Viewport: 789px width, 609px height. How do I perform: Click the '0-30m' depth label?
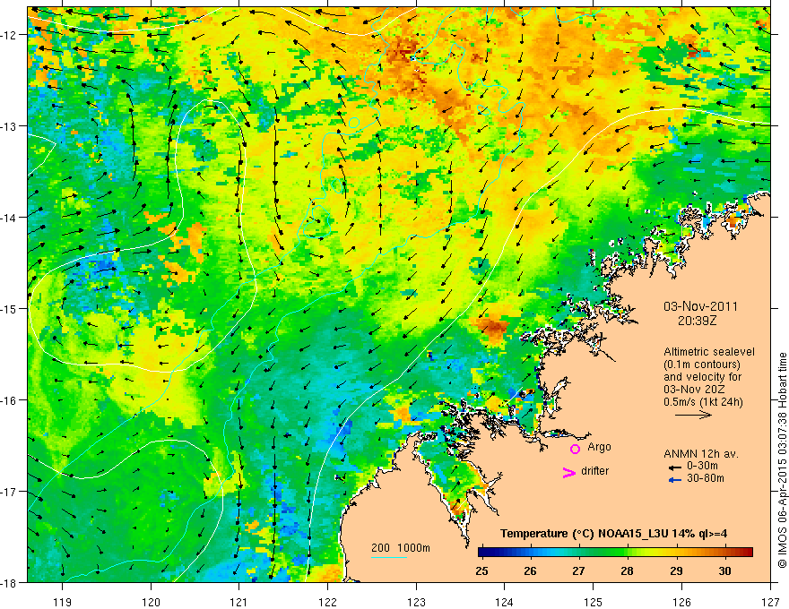702,466
